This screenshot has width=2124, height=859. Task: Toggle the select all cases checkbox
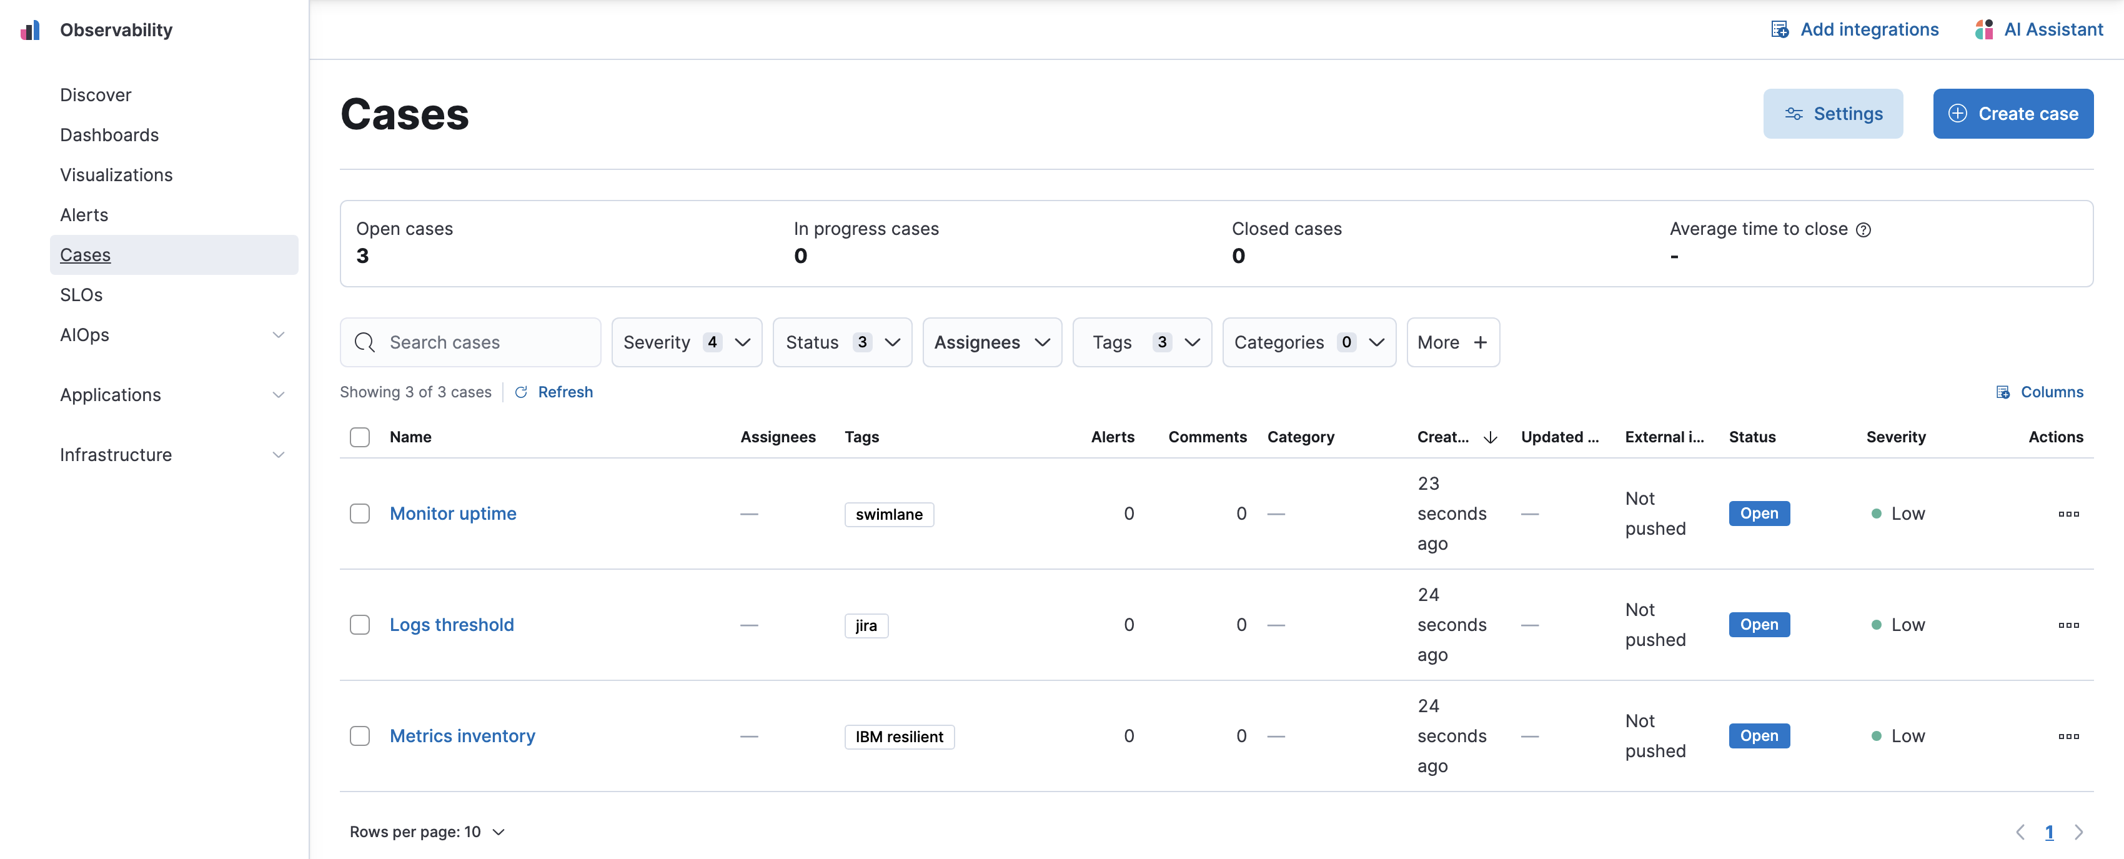[x=359, y=436]
